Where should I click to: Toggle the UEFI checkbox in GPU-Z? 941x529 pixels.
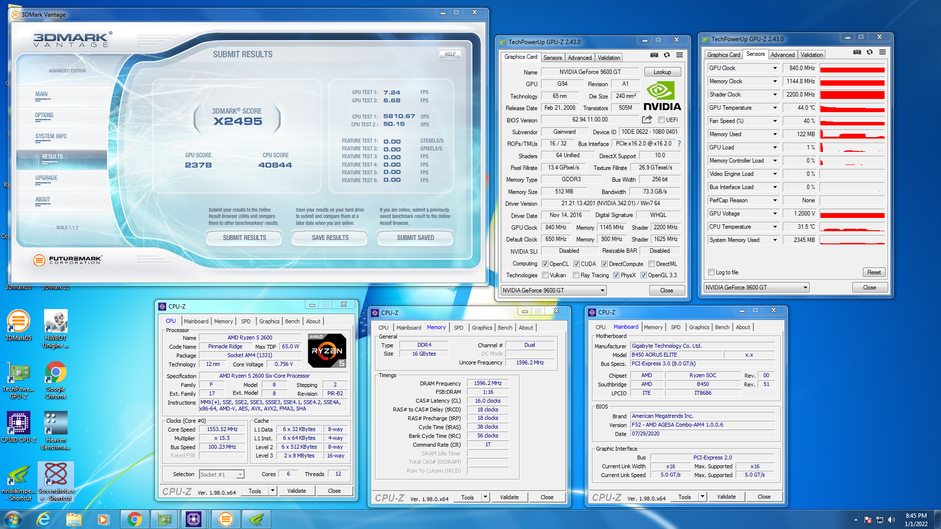(661, 120)
